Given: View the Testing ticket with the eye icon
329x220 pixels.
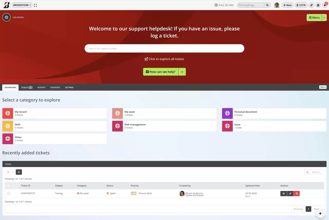Looking at the screenshot, I should (284, 193).
